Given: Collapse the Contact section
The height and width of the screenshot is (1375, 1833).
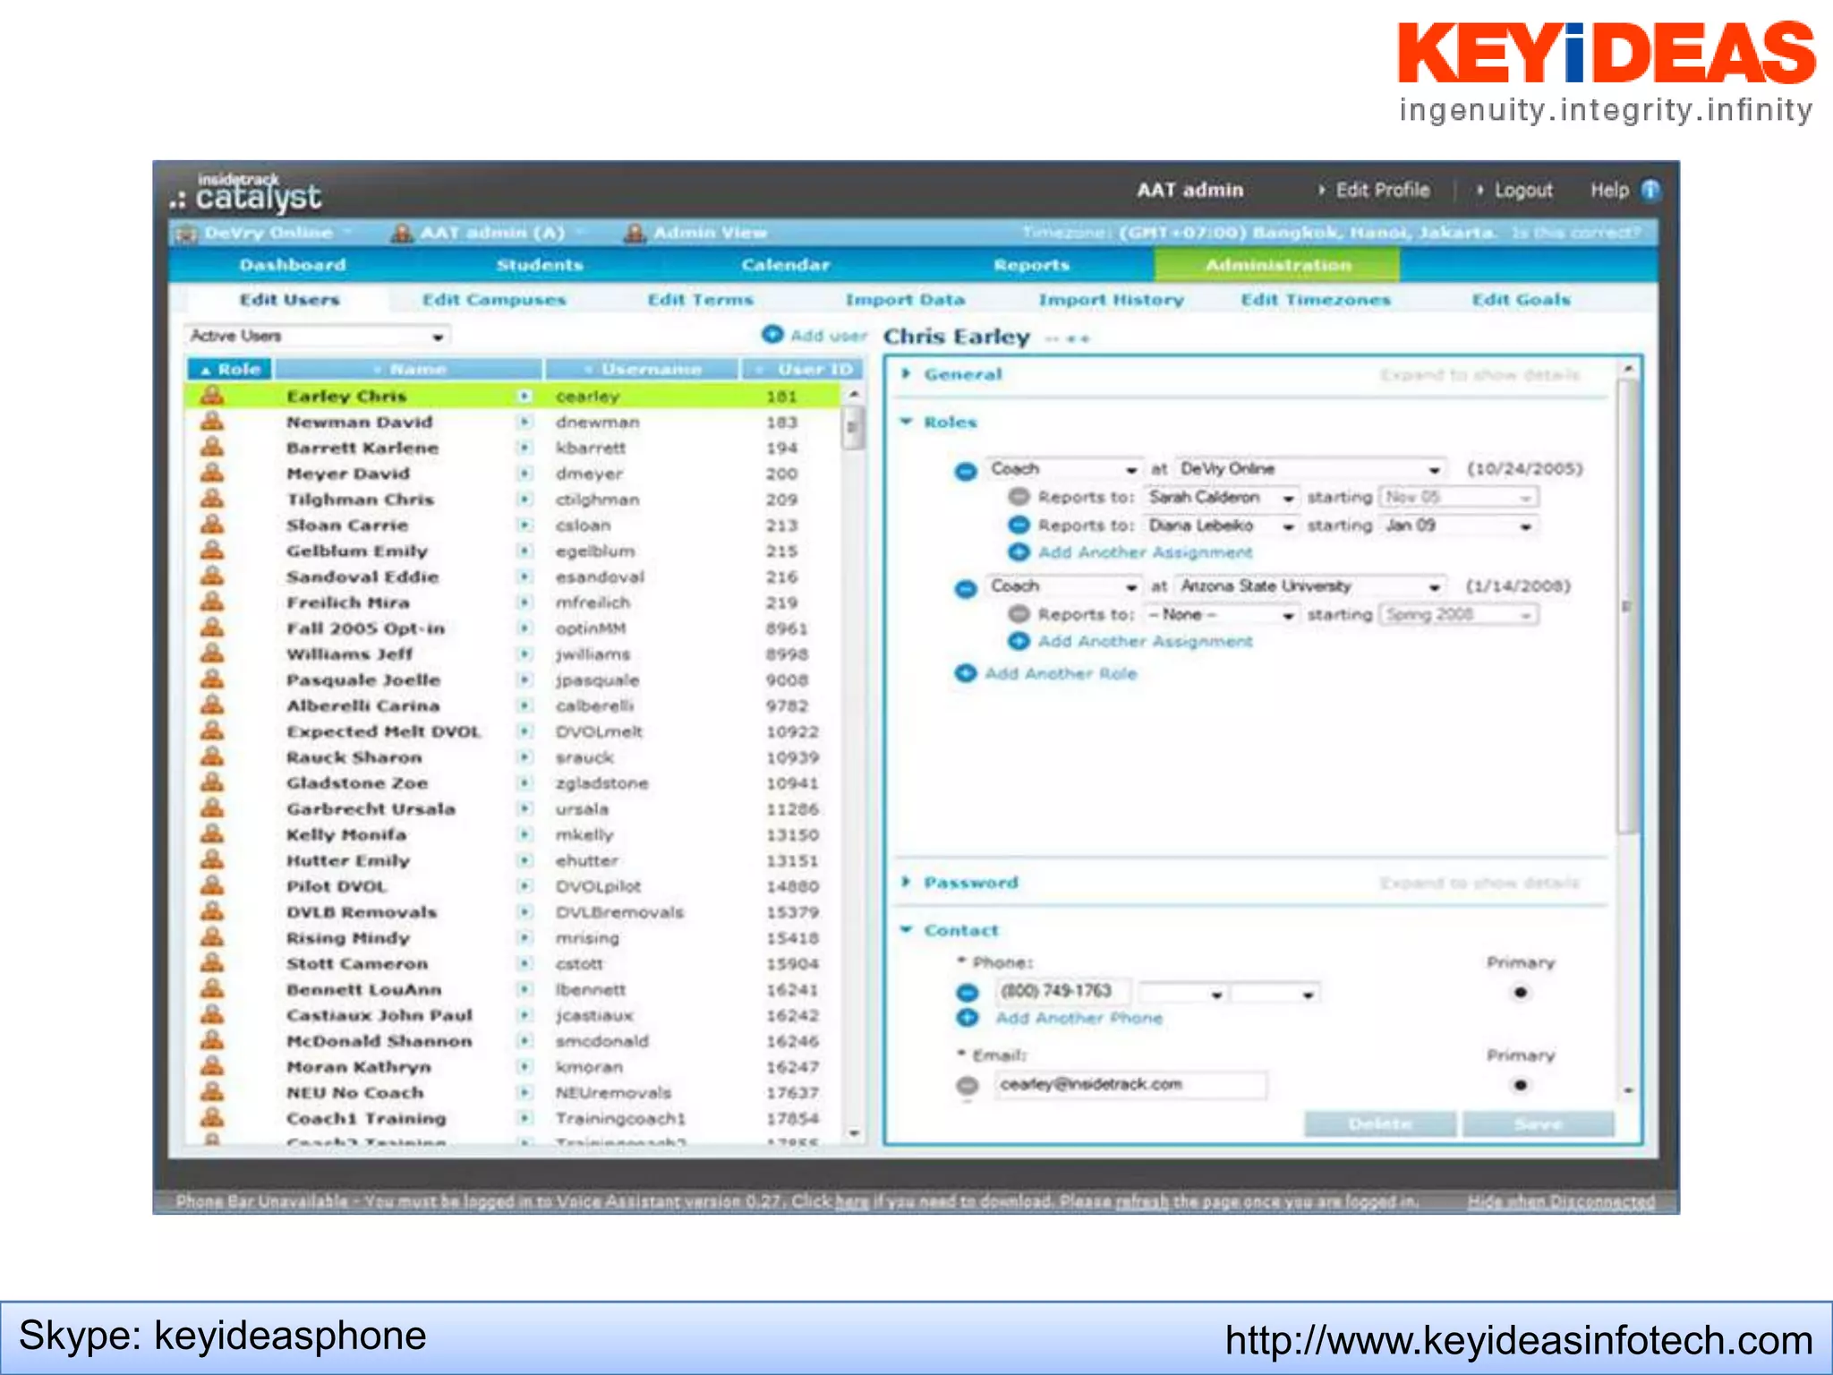Looking at the screenshot, I should (x=949, y=930).
